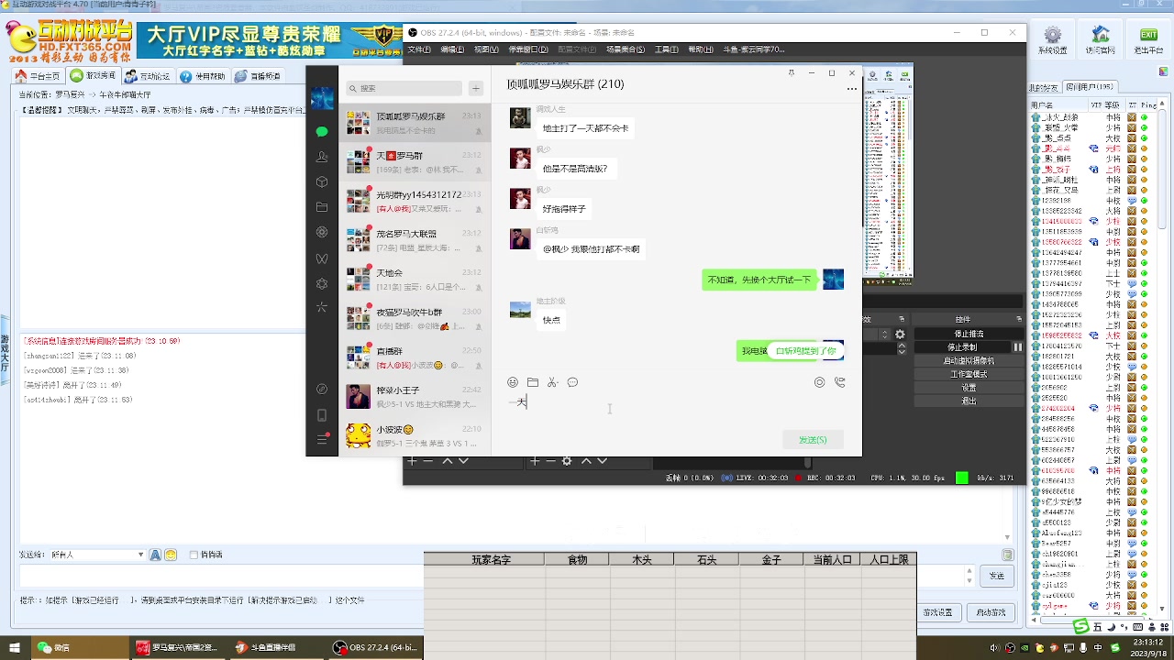Open the 直播群 chat
The image size is (1174, 660).
coord(415,357)
